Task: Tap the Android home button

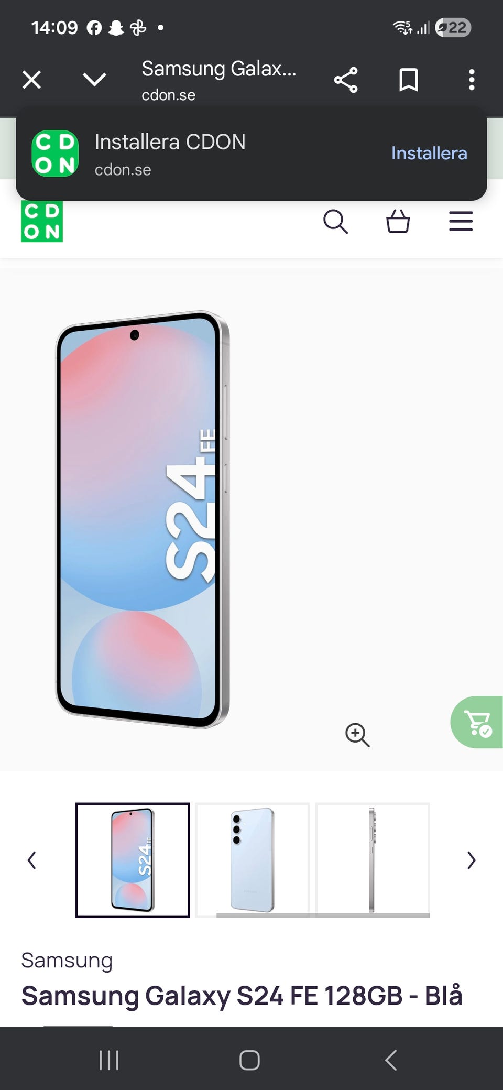Action: coord(249,1060)
